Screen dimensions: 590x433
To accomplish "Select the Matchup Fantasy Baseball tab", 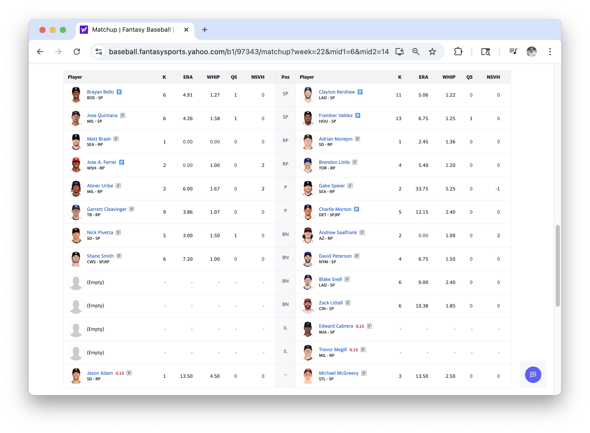I will [x=135, y=30].
